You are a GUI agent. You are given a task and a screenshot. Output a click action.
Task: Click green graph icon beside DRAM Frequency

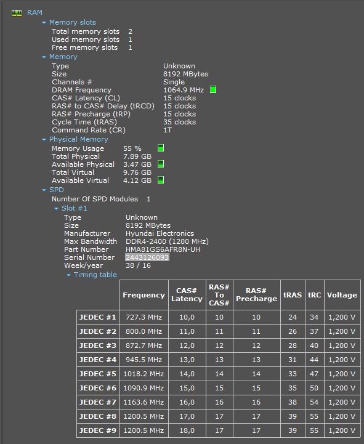click(x=213, y=90)
